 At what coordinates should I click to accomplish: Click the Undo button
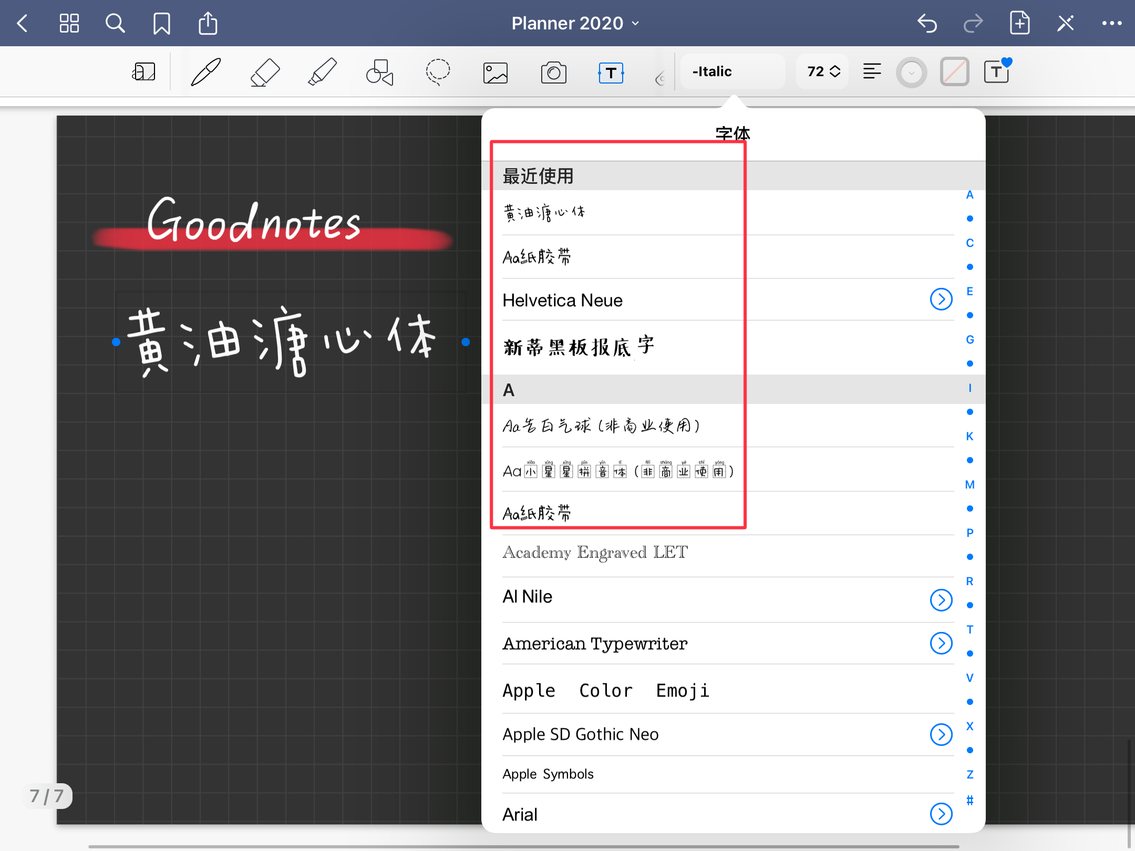point(927,23)
